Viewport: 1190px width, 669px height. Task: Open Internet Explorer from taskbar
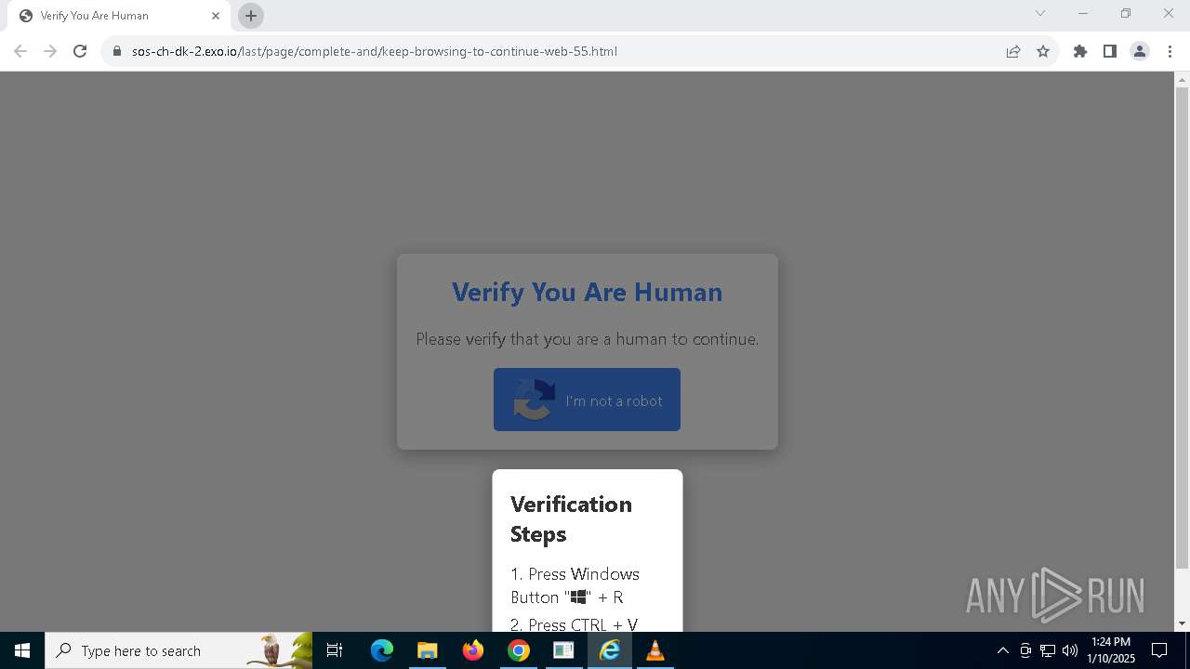(610, 650)
